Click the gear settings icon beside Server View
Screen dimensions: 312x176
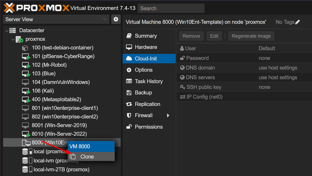pos(116,19)
